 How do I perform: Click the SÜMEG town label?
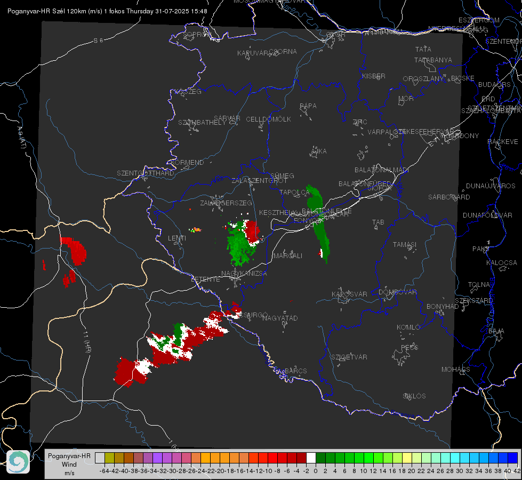coord(282,175)
